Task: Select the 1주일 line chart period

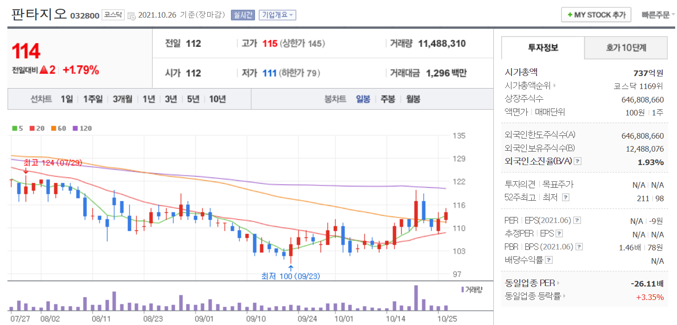Action: click(x=93, y=99)
